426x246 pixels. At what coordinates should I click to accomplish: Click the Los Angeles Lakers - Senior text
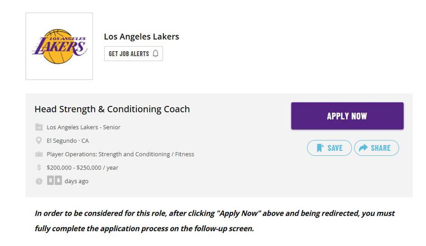click(83, 127)
